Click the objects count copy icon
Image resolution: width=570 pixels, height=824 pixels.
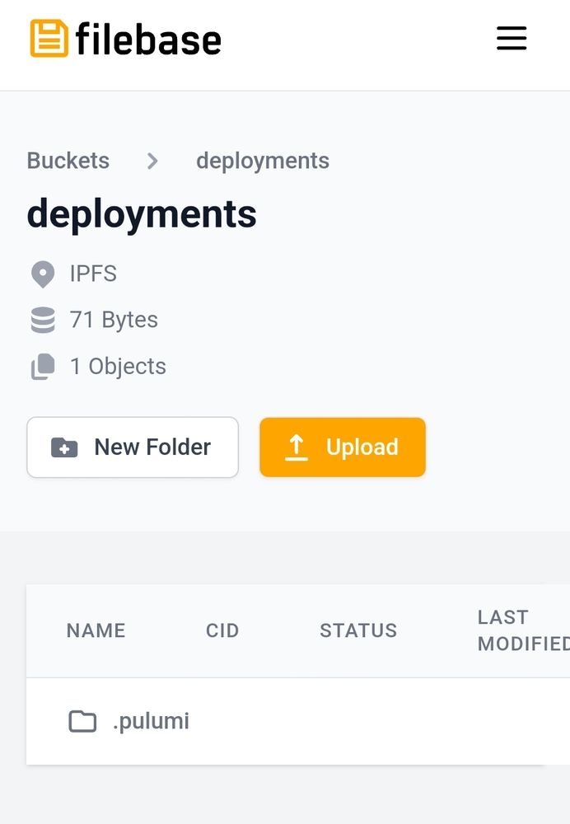(43, 367)
